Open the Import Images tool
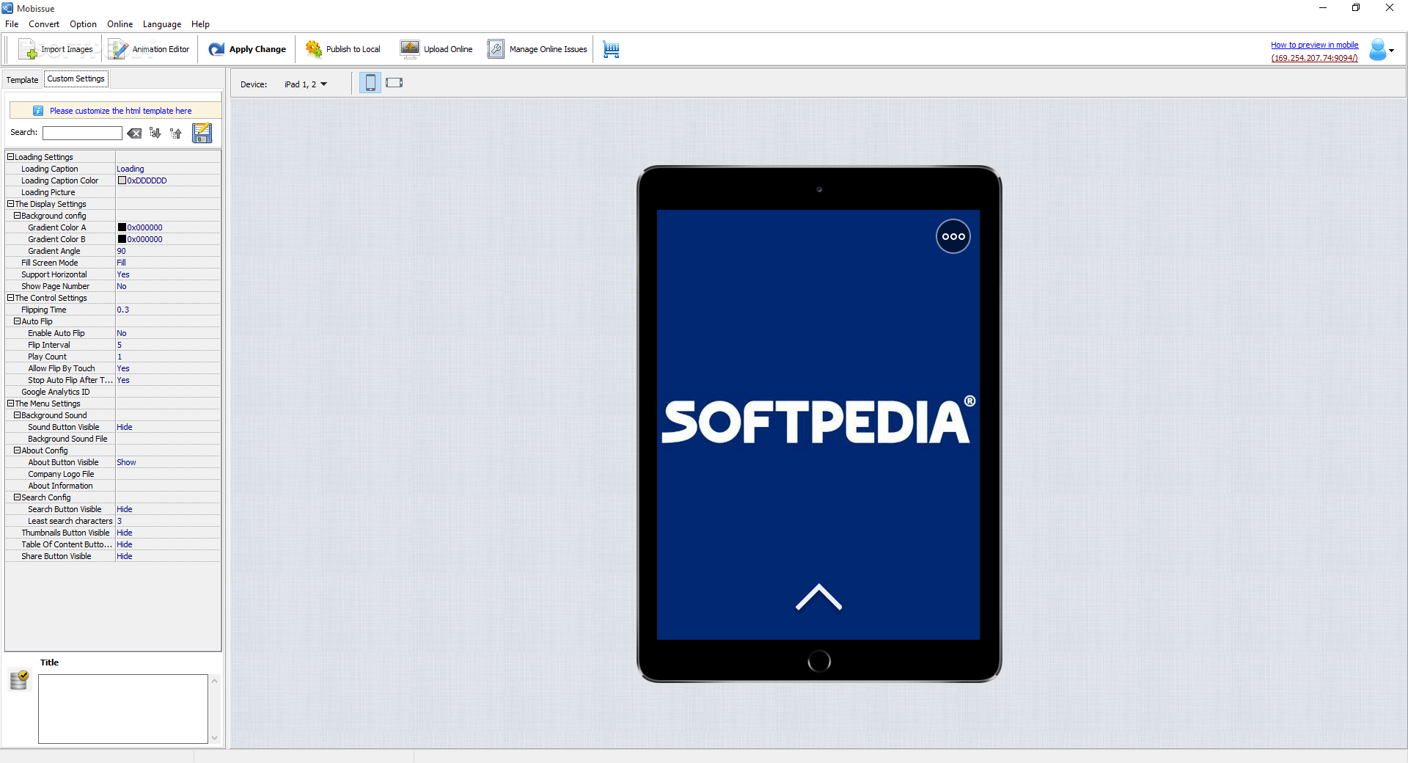 pyautogui.click(x=56, y=48)
